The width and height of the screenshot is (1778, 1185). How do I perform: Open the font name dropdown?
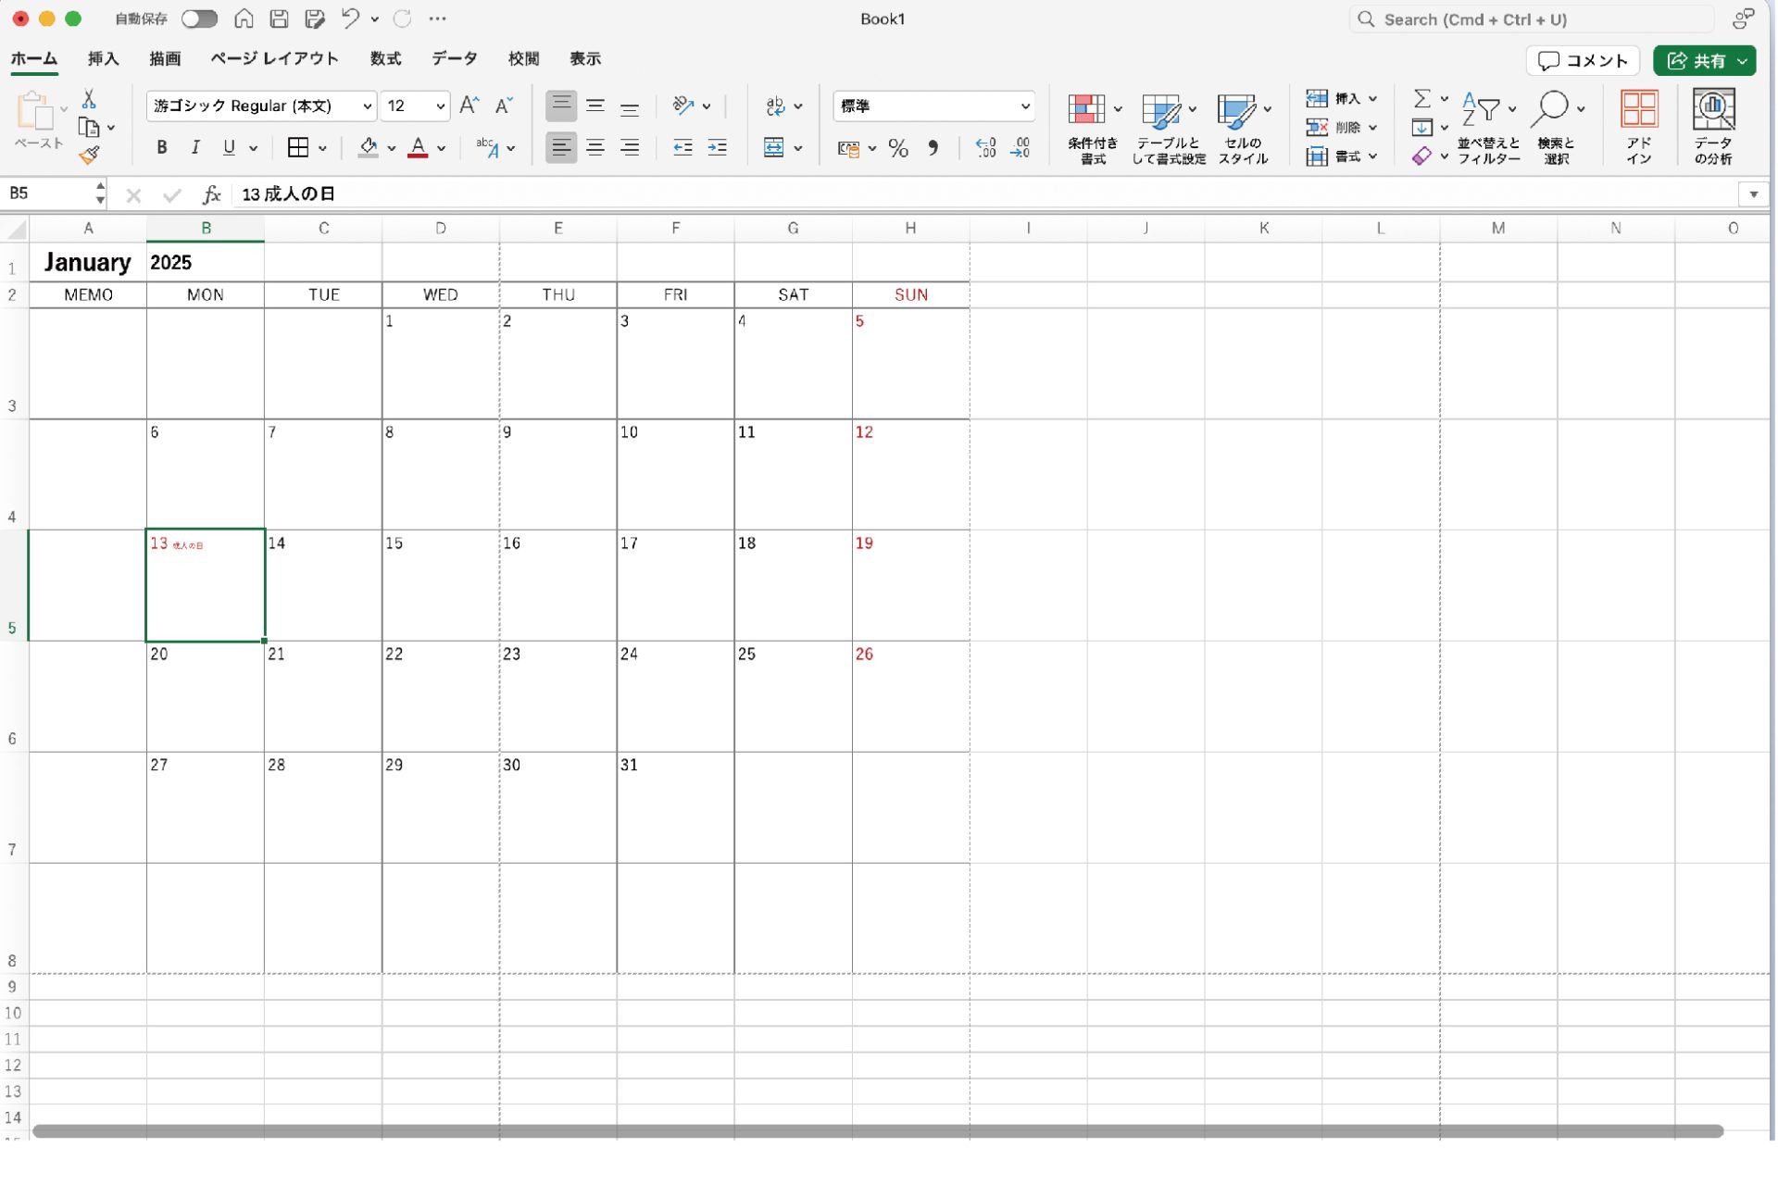(x=367, y=106)
